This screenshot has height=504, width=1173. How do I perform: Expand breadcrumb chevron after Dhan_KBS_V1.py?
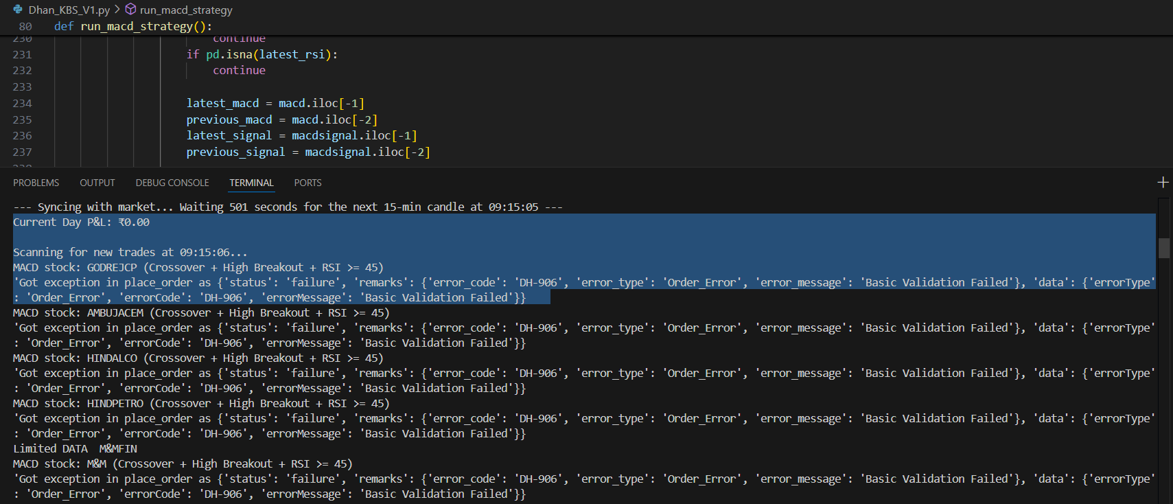point(117,10)
